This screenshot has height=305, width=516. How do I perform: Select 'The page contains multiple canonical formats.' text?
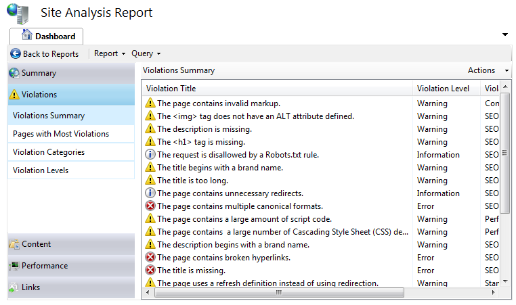click(x=240, y=206)
